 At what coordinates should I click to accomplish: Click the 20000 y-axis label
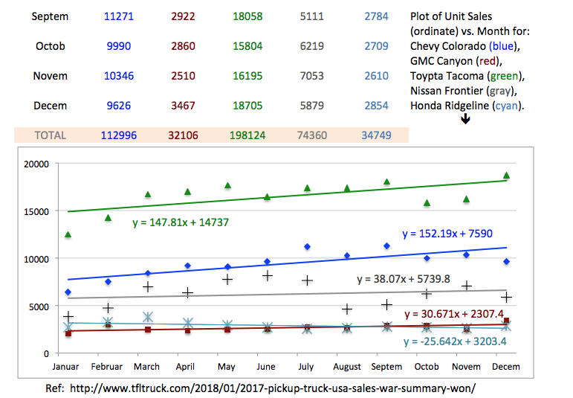coord(36,164)
